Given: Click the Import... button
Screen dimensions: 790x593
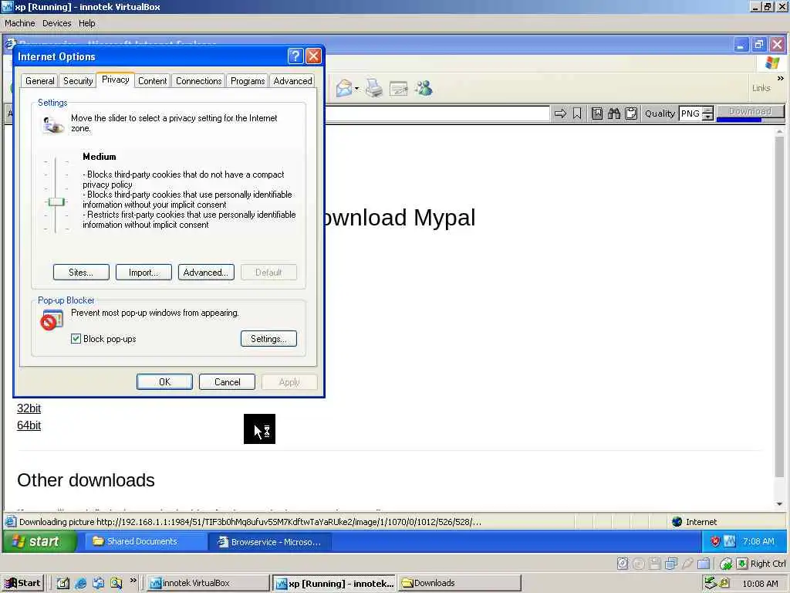Looking at the screenshot, I should [143, 273].
